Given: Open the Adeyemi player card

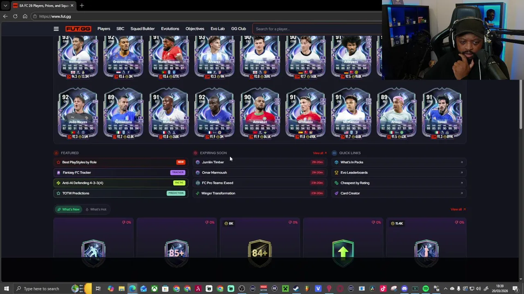Looking at the screenshot, I should coord(351,57).
